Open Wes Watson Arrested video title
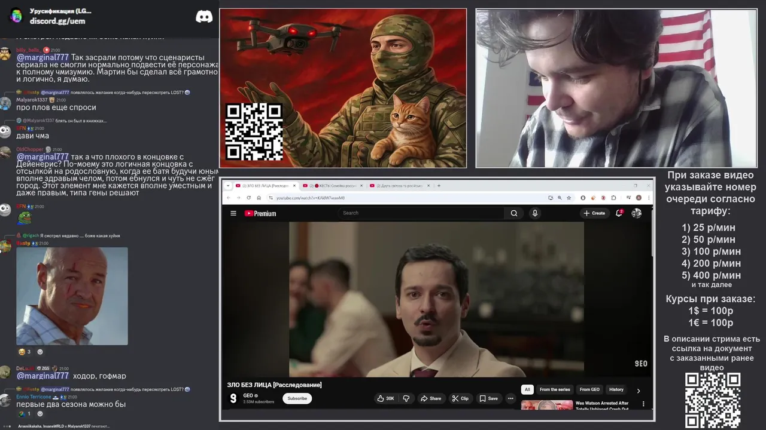The width and height of the screenshot is (766, 430). click(x=602, y=406)
